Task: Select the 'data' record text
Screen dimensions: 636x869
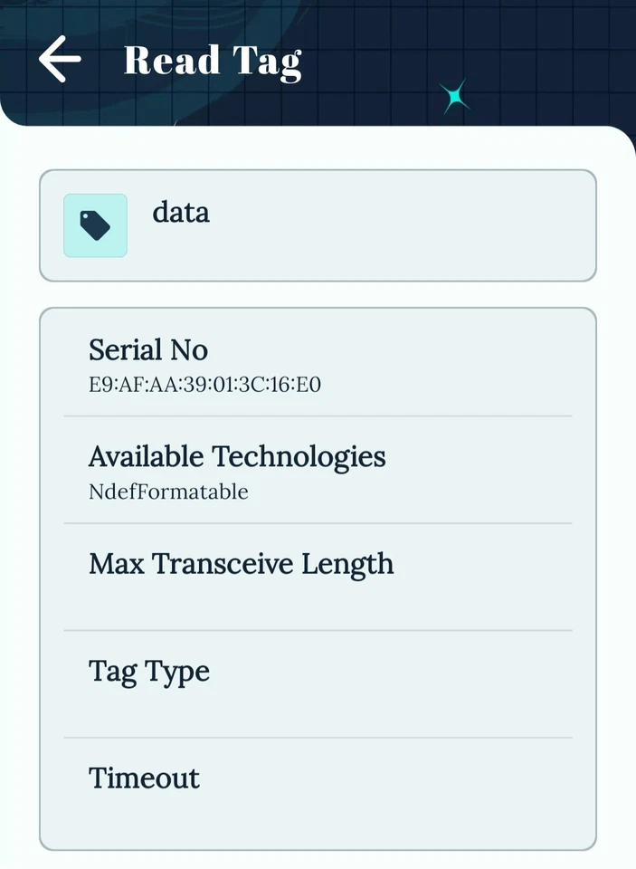Action: click(181, 212)
